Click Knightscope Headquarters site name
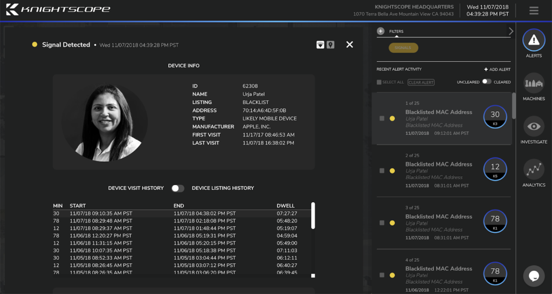Viewport: 552px width, 294px height. [415, 6]
